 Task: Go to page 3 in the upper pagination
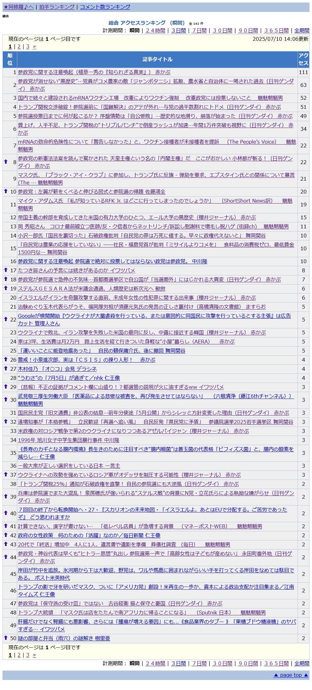[28, 47]
